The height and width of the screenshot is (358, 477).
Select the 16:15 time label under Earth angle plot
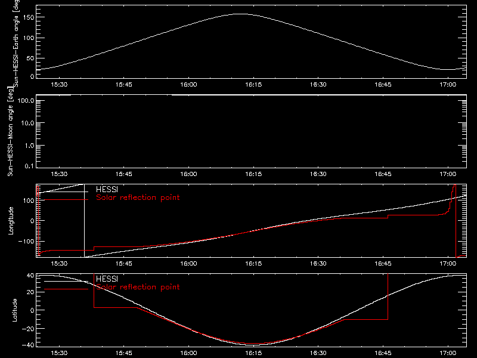(253, 84)
